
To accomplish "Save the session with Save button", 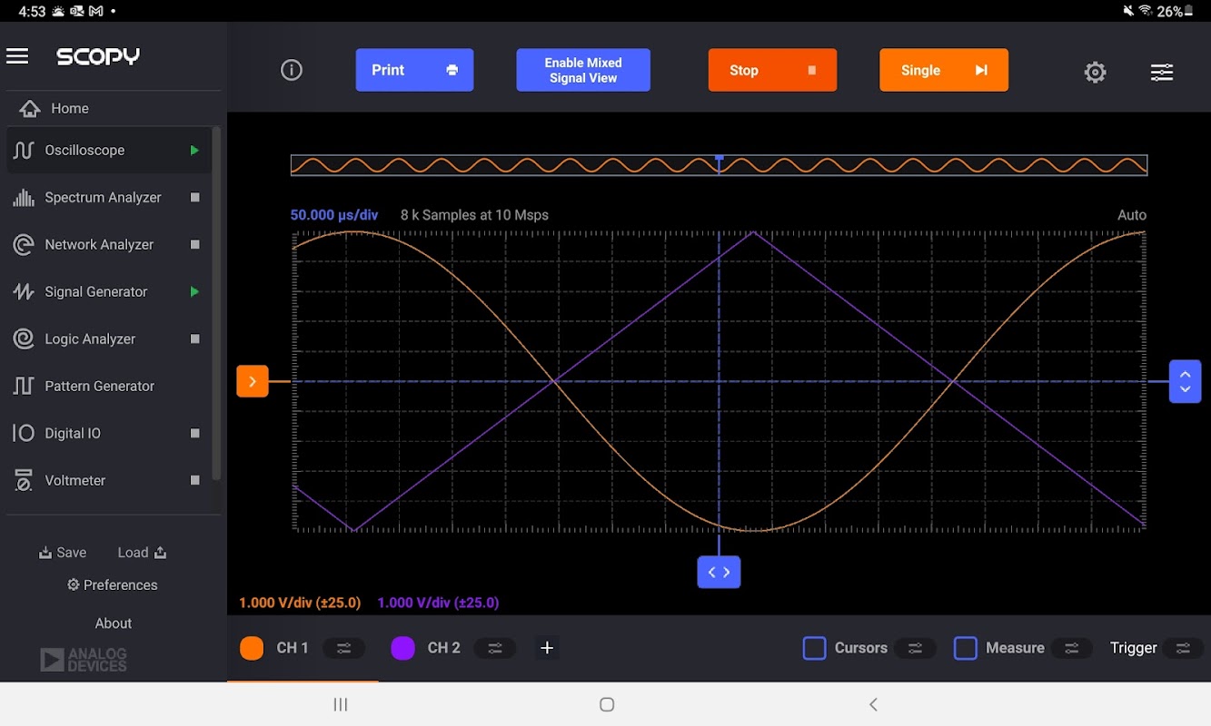I will 63,553.
